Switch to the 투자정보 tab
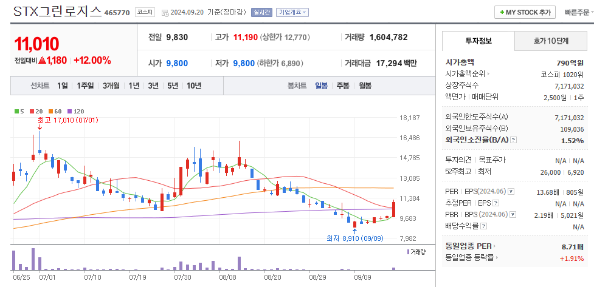Viewport: 608px width, 287px height. pos(478,41)
